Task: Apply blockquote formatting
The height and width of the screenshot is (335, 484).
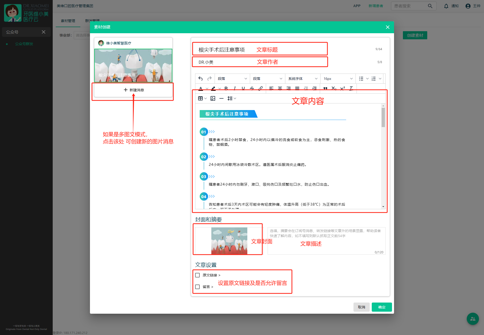Action: [x=325, y=88]
